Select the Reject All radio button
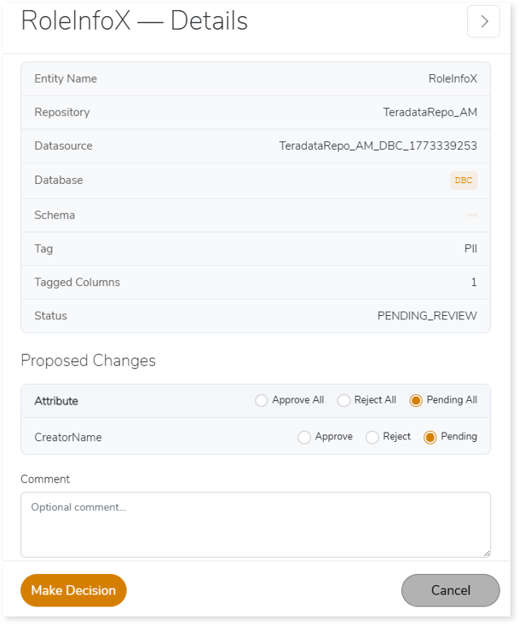519x625 pixels. pyautogui.click(x=344, y=401)
